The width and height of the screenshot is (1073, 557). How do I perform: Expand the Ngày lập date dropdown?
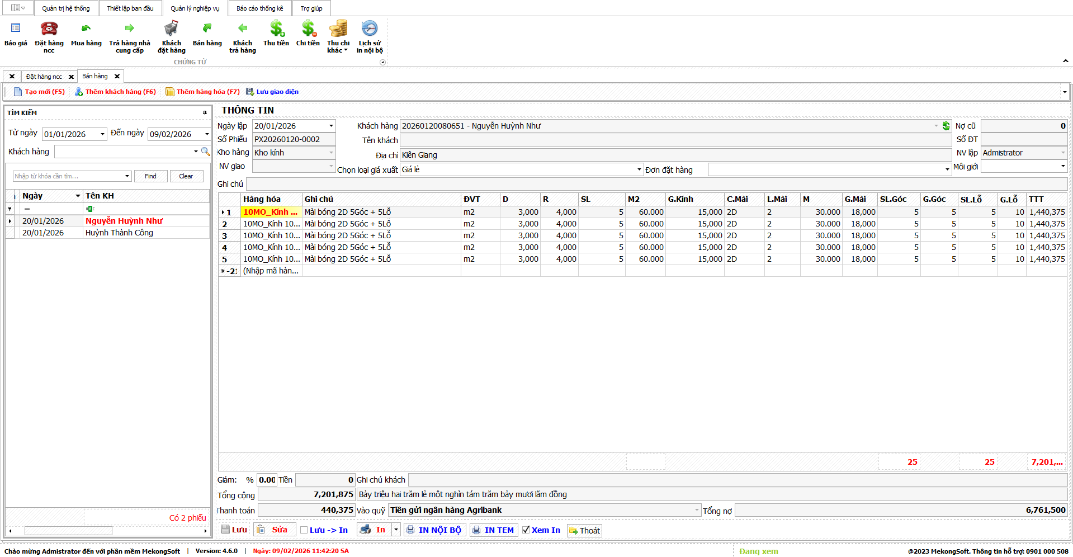coord(331,126)
